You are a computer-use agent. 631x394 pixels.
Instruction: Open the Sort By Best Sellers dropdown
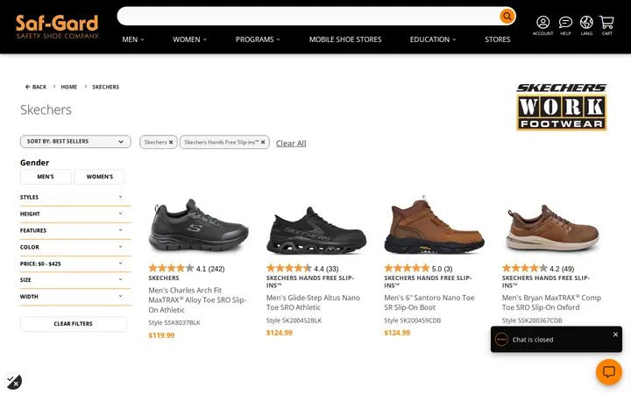tap(75, 142)
